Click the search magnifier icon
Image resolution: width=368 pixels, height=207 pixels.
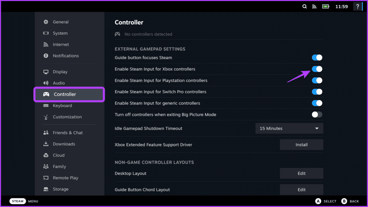coord(304,7)
